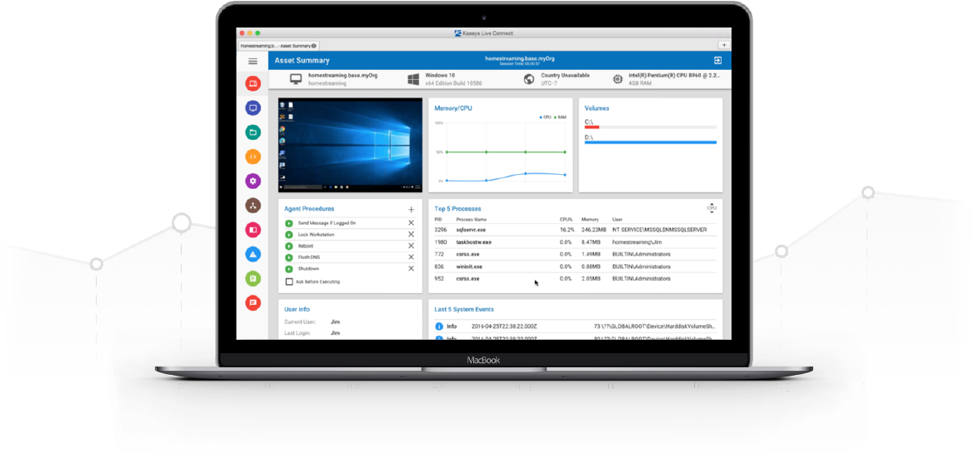The width and height of the screenshot is (974, 459).
Task: Click the Top 5 Processes heading
Action: (x=457, y=209)
